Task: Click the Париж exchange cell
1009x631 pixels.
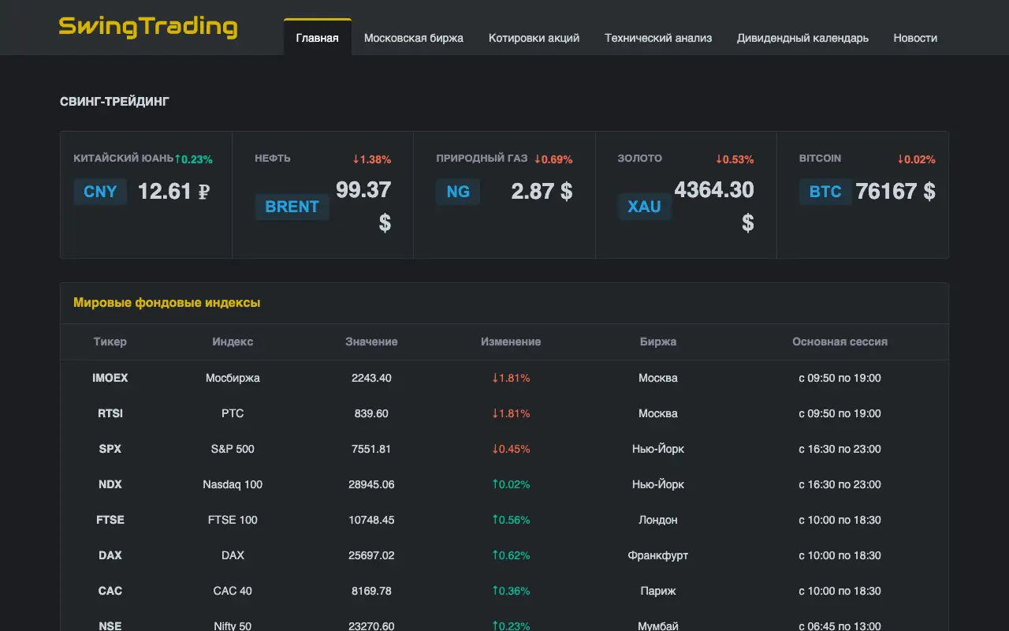Action: pos(658,591)
